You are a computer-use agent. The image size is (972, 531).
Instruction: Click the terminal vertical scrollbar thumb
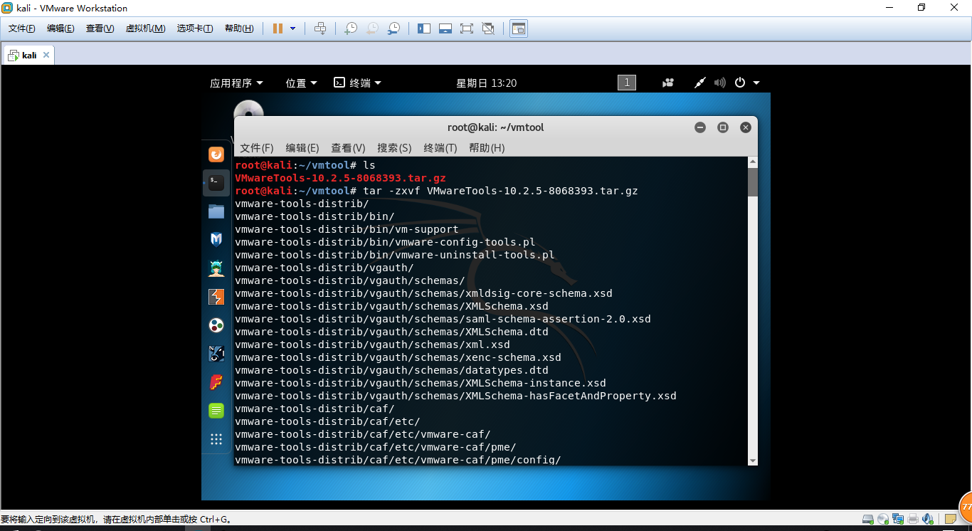pos(753,182)
